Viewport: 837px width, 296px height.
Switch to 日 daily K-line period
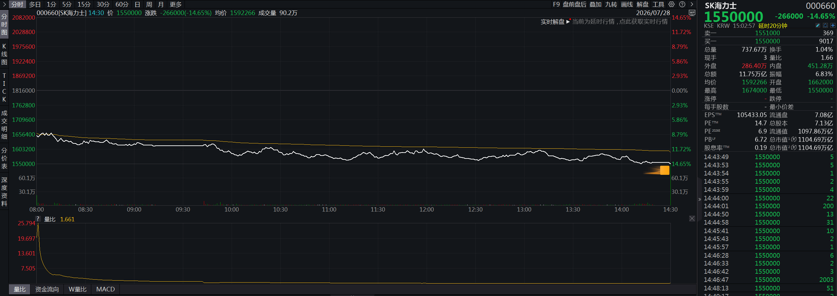pos(137,4)
